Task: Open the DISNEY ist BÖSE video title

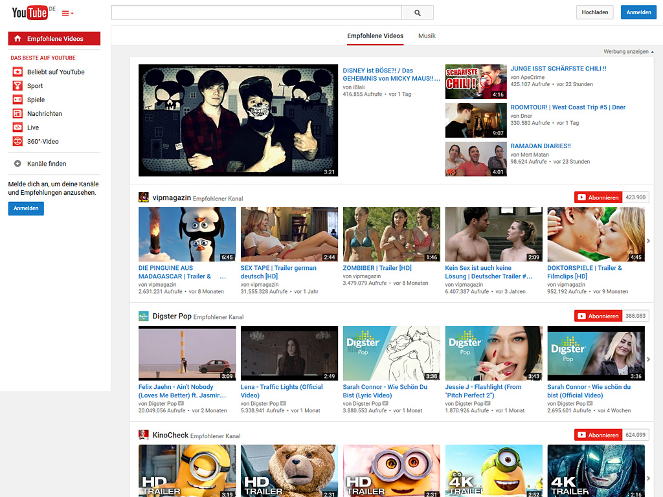Action: pyautogui.click(x=391, y=74)
